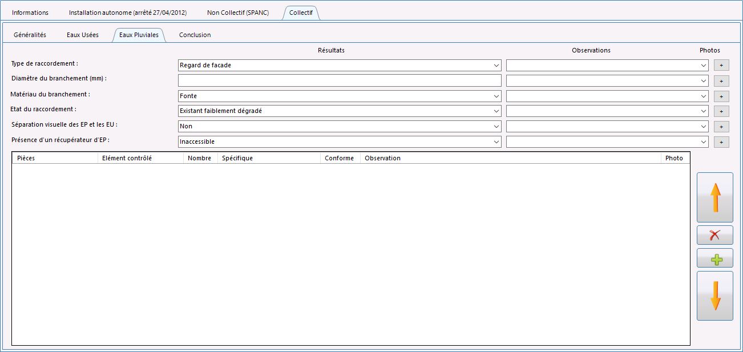Switch to the Eaux Usées tab
The image size is (743, 352).
coord(83,35)
